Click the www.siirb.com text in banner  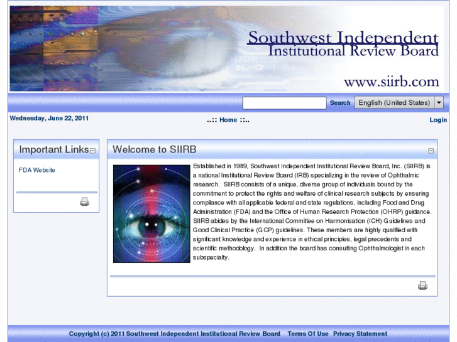coord(392,82)
